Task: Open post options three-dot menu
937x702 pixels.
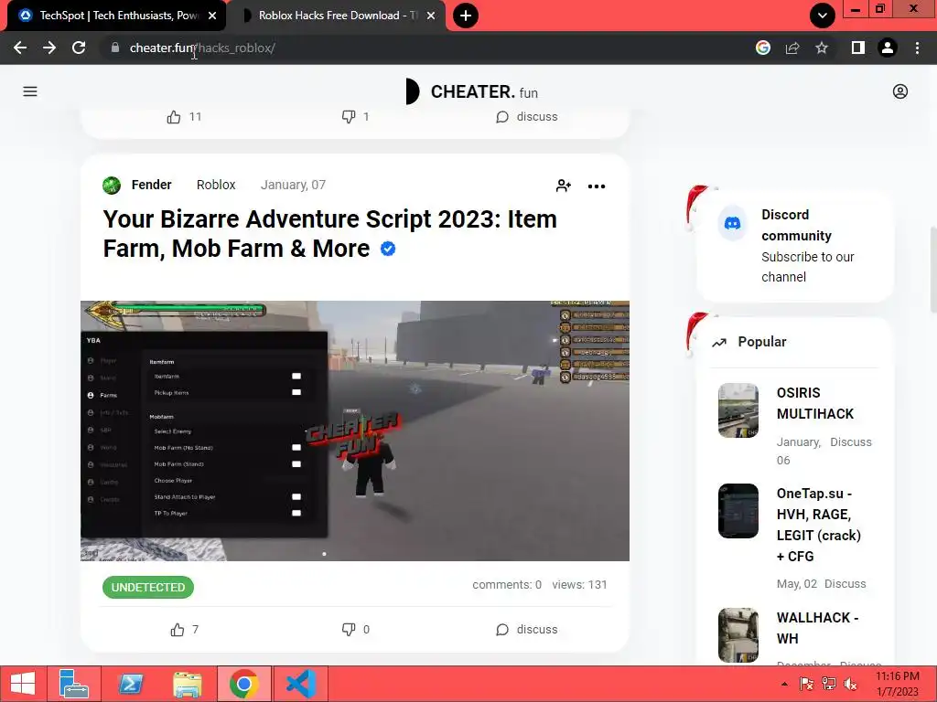Action: tap(597, 186)
